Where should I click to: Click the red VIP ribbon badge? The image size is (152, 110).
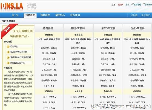click(x=8, y=31)
